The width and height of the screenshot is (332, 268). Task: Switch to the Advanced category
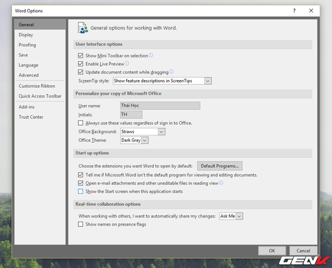pos(40,75)
